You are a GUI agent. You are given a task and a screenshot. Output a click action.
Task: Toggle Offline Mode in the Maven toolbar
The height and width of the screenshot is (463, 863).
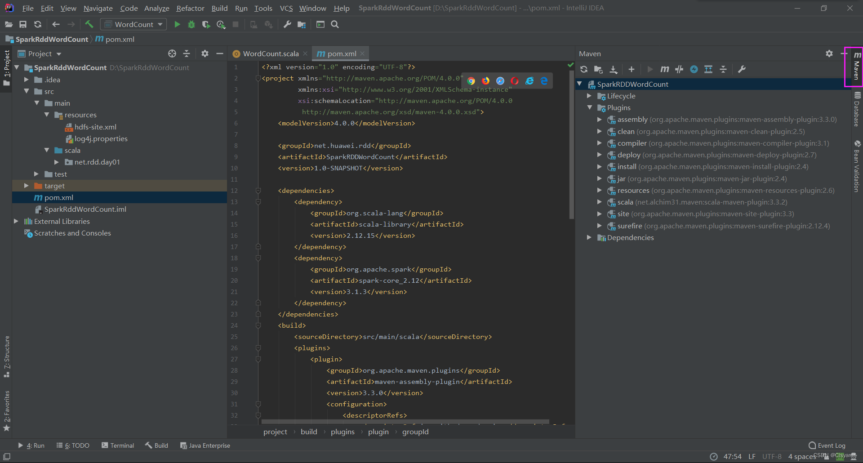click(679, 69)
